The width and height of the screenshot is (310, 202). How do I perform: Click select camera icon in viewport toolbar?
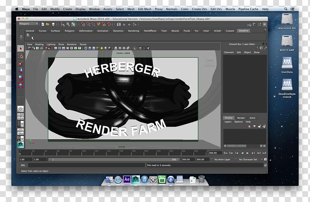pyautogui.click(x=29, y=48)
